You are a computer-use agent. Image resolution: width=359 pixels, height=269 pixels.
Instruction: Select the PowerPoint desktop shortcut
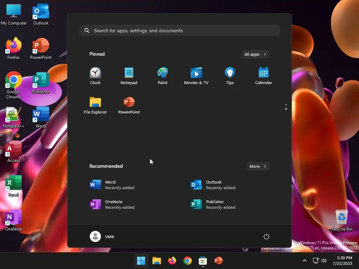pos(41,48)
